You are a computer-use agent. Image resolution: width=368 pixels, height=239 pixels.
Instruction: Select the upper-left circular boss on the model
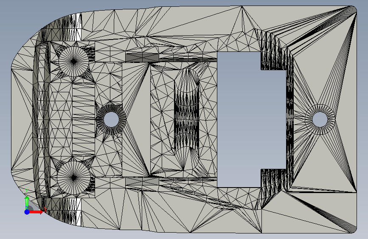[x=74, y=61]
